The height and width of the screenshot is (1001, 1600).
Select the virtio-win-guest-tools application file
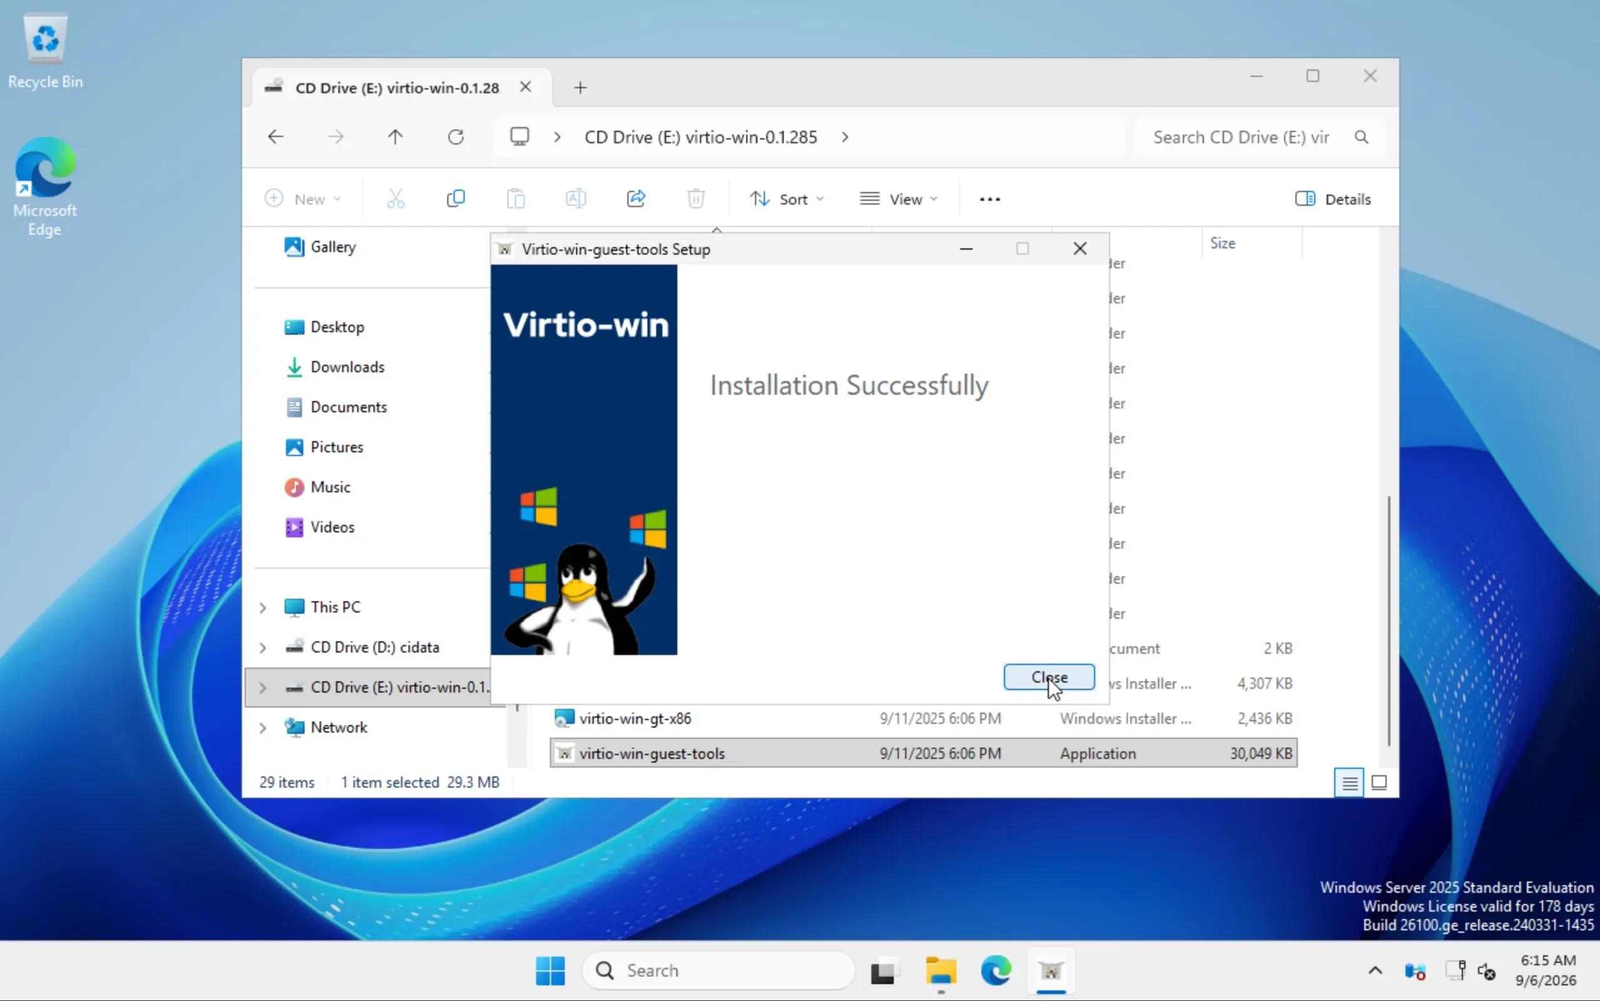[923, 753]
